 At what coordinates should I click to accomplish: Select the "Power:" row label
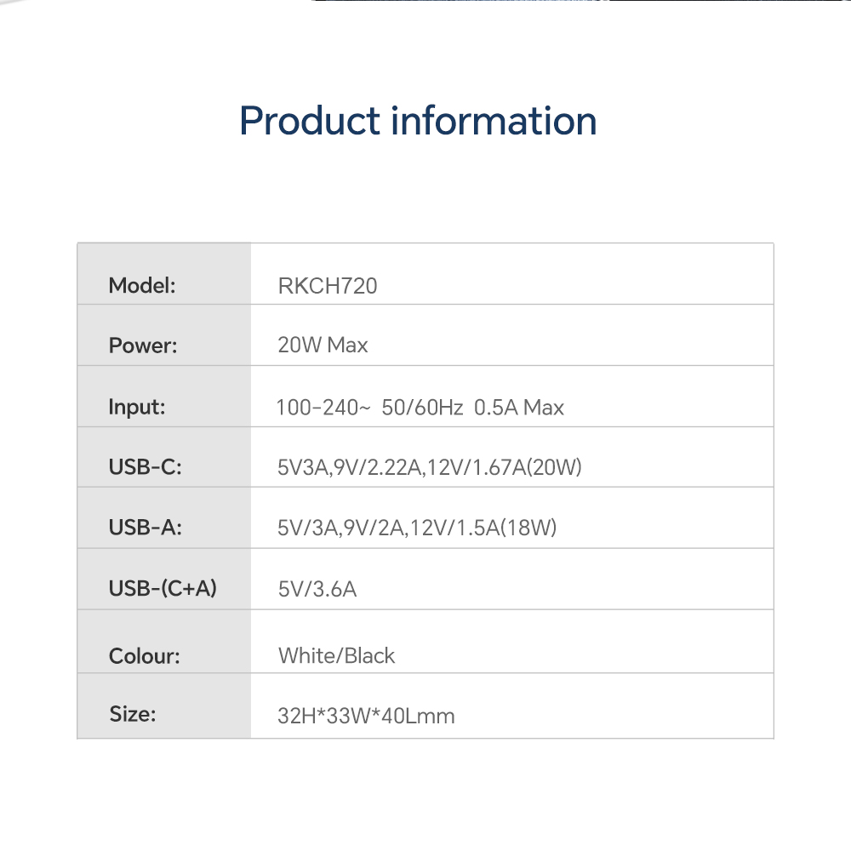(143, 346)
